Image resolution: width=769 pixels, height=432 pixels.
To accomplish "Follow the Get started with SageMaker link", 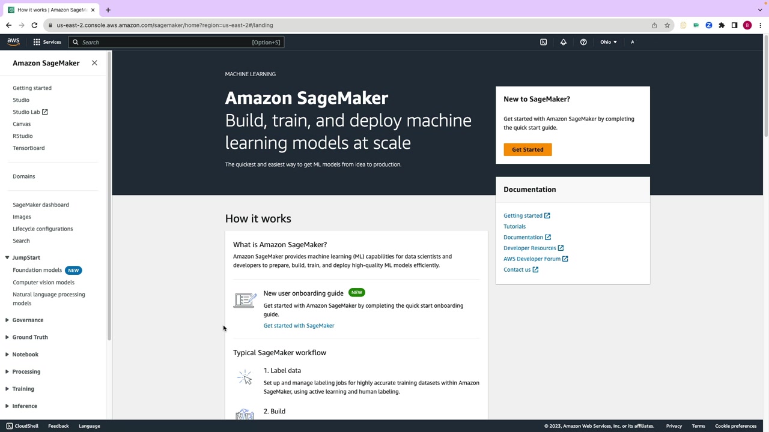I will 299,326.
